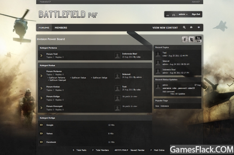Open the Forum Ketiga link
This screenshot has height=155, width=234.
[53, 97]
